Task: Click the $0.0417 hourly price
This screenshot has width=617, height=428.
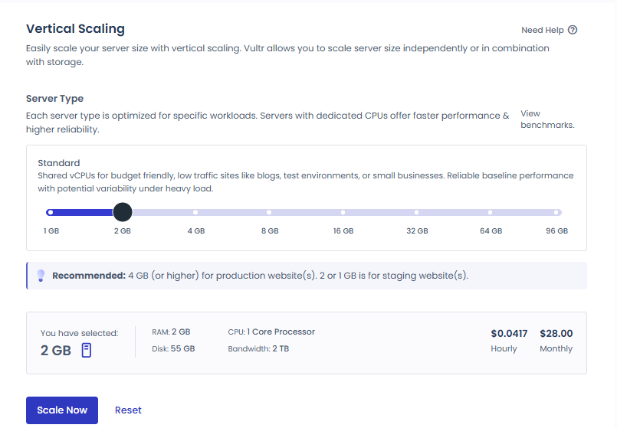Action: (x=509, y=334)
